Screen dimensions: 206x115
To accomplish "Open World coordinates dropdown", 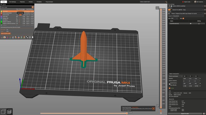I will tap(176, 76).
